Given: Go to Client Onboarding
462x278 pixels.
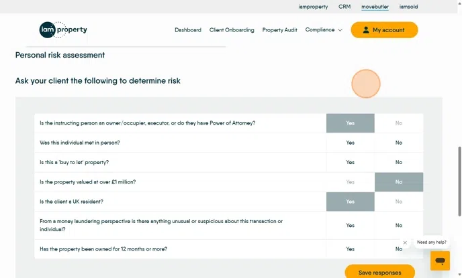Looking at the screenshot, I should pyautogui.click(x=232, y=30).
